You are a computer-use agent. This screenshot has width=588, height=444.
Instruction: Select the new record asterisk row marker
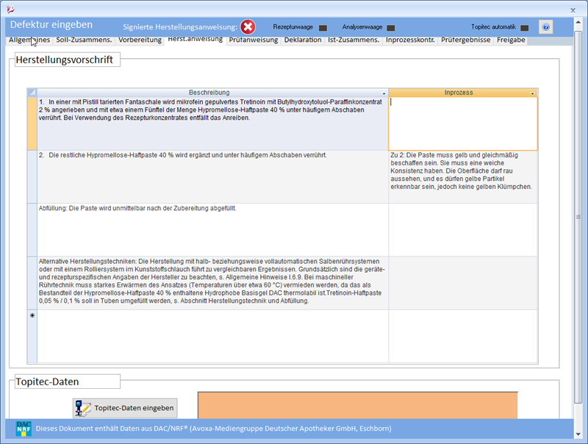[x=32, y=315]
